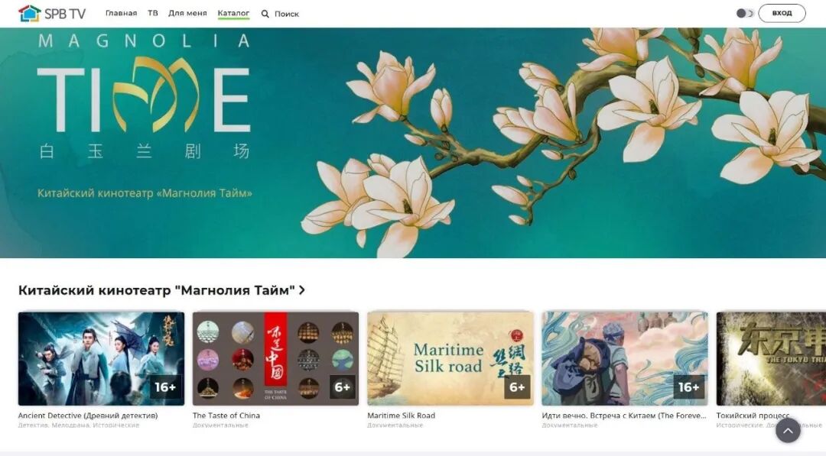Viewport: 826px width, 456px height.
Task: Open the Tokyo Trial poster thumbnail
Action: [x=771, y=359]
